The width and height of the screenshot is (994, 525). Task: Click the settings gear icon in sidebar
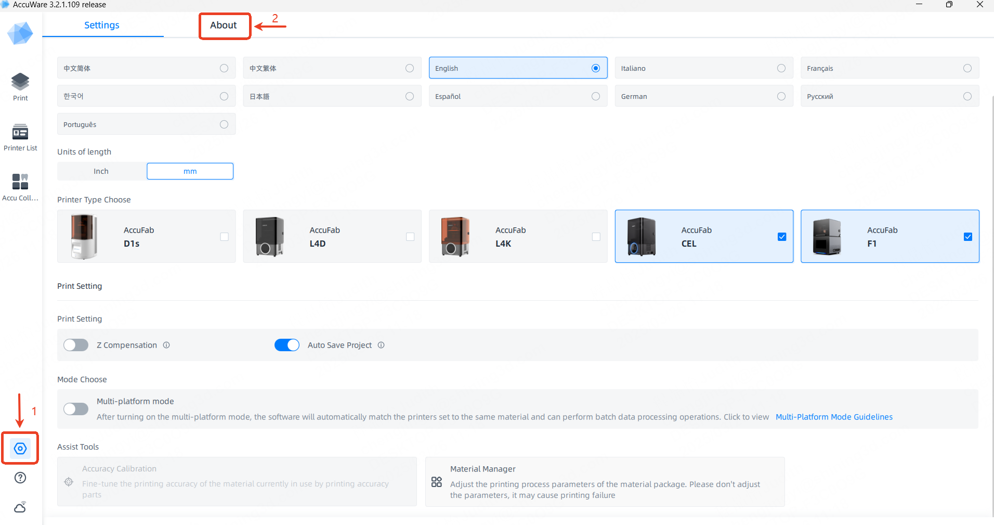20,448
